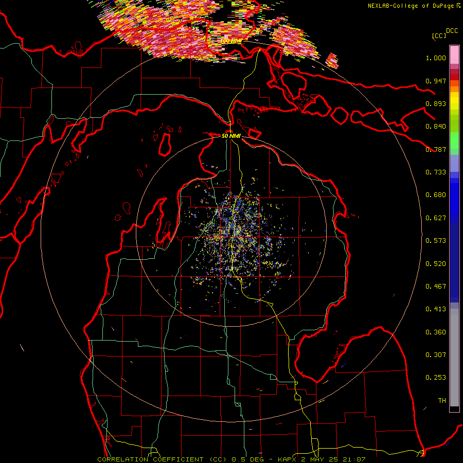Click the 0.360 color scale value
This screenshot has height=463, width=463.
click(436, 332)
